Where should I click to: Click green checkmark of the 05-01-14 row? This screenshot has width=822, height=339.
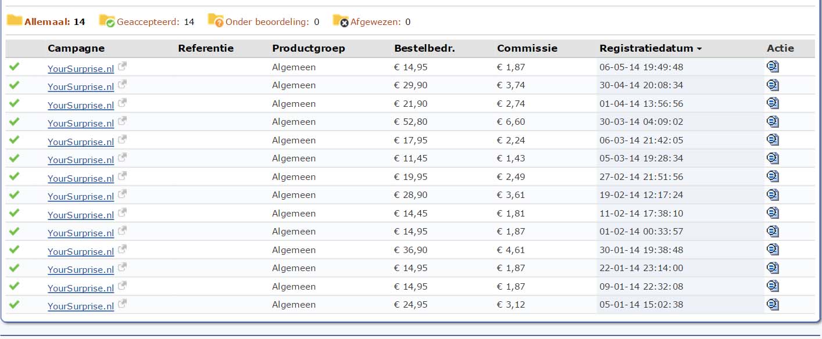(x=15, y=304)
